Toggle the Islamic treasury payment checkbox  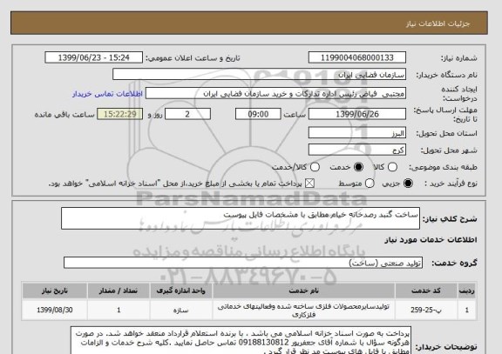tap(309, 184)
